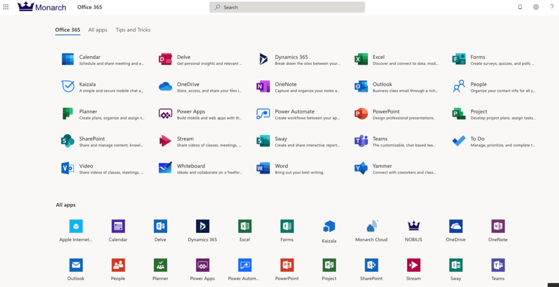Image resolution: width=559 pixels, height=287 pixels.
Task: Open PowerPoint tile under All apps
Action: click(x=287, y=270)
